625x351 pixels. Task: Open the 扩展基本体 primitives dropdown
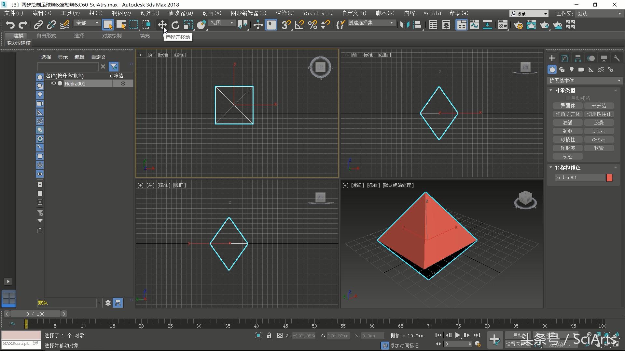pos(584,80)
